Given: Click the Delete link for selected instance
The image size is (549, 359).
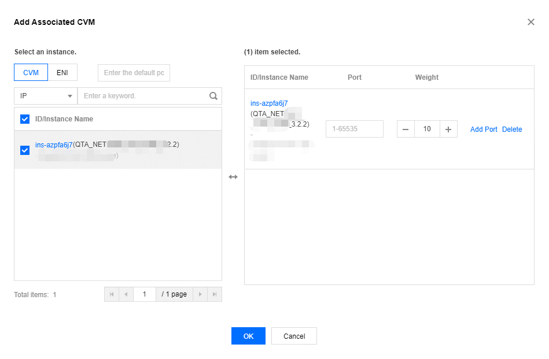Looking at the screenshot, I should 512,129.
